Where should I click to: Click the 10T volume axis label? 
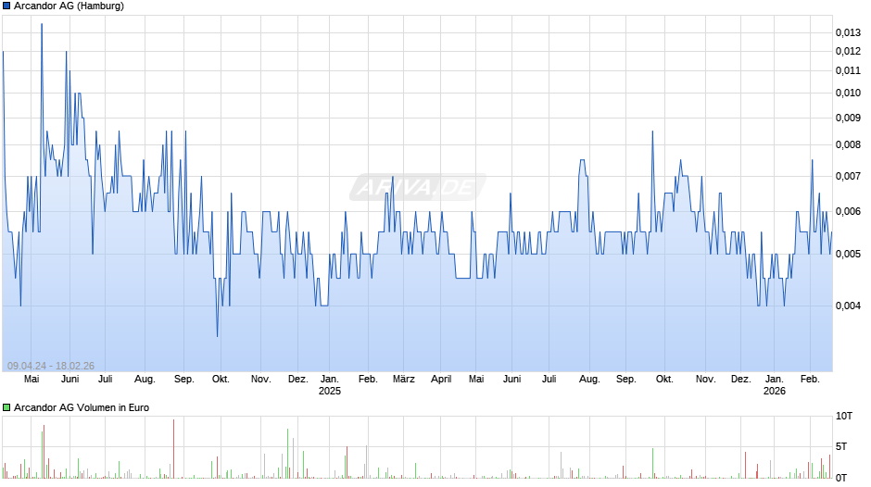pos(844,416)
